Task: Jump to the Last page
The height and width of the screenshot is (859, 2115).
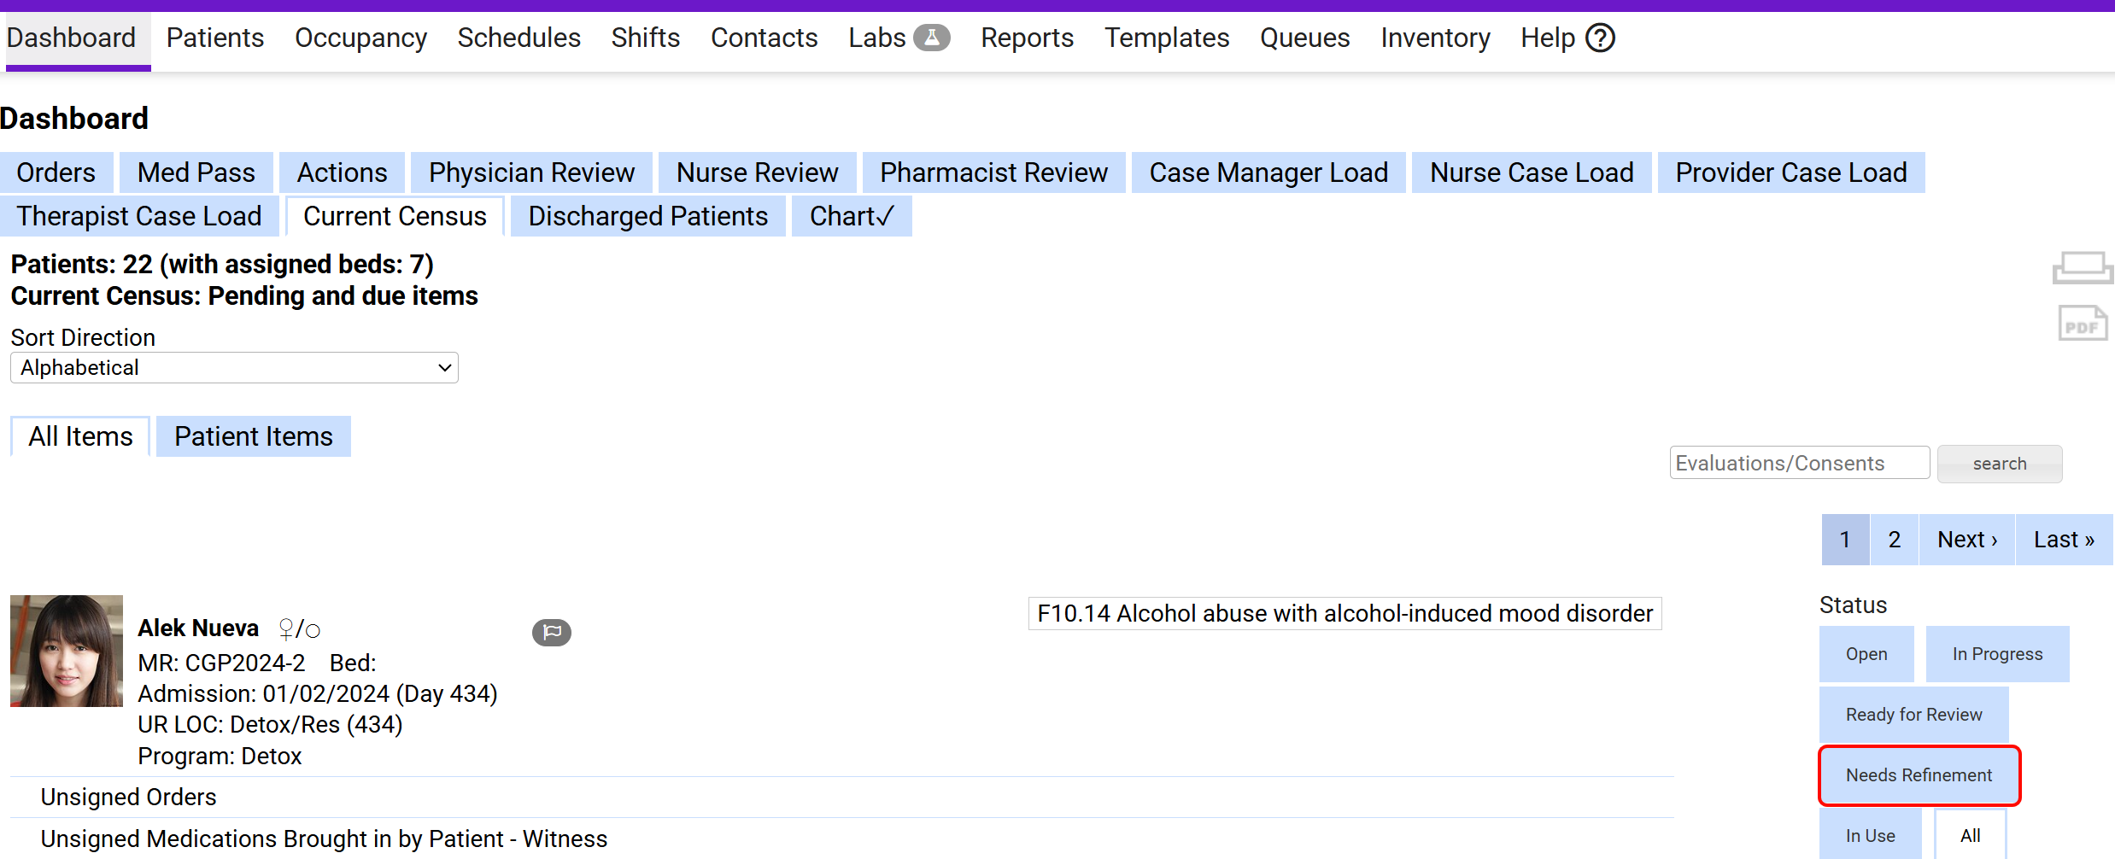Action: click(2064, 540)
